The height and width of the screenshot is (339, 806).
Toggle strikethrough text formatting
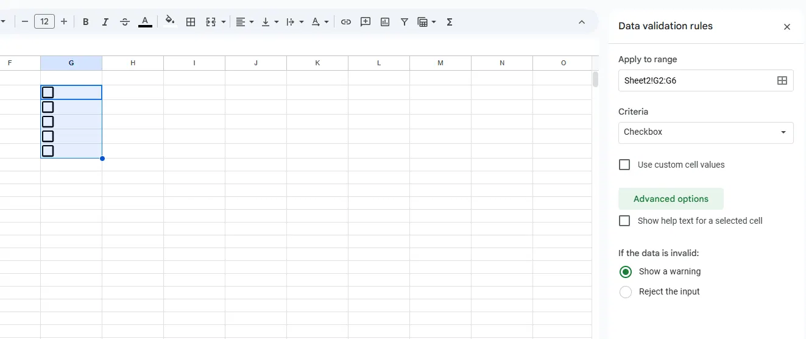[125, 22]
